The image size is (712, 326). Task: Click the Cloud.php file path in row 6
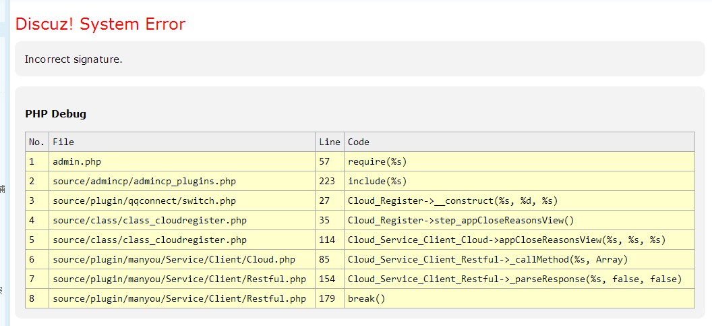(174, 259)
